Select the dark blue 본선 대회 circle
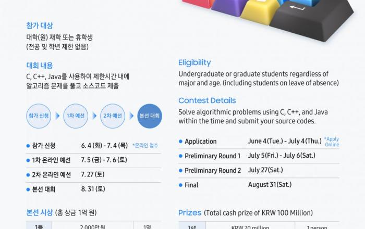The height and width of the screenshot is (229, 365). point(150,116)
